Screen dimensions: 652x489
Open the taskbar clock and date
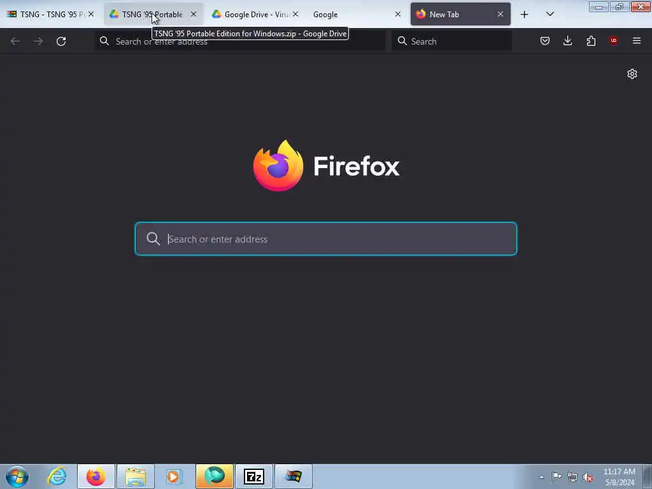point(620,477)
